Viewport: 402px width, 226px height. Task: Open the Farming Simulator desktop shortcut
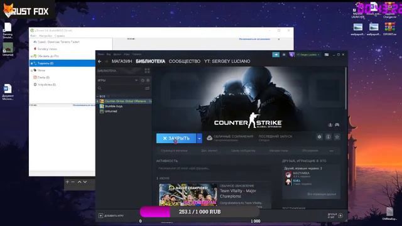8,31
